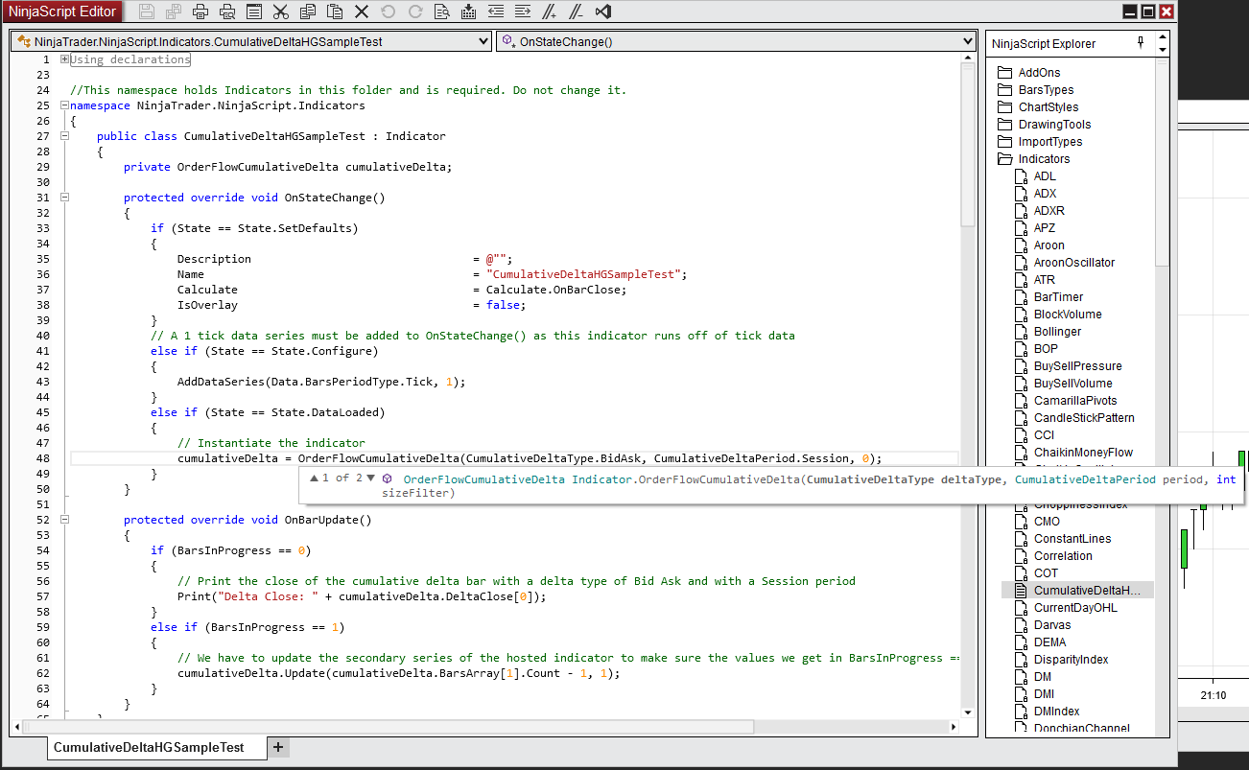Open the ChartStyles folder
Viewport: 1249px width, 770px height.
[1038, 107]
